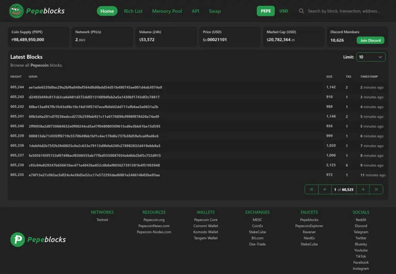Open Youtube social link

tap(361, 250)
